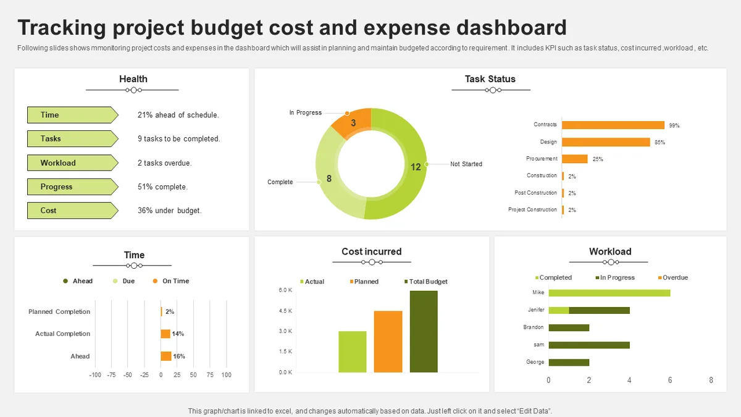Click the '99%' value next to Contracts
The height and width of the screenshot is (417, 741).
[674, 125]
